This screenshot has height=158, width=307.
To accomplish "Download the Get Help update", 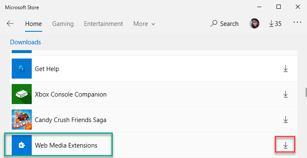I will [285, 69].
